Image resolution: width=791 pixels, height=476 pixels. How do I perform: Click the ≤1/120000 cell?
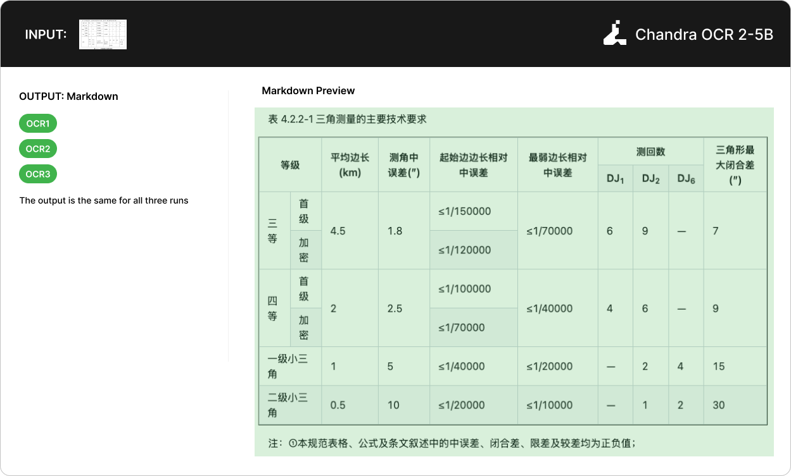tap(464, 250)
